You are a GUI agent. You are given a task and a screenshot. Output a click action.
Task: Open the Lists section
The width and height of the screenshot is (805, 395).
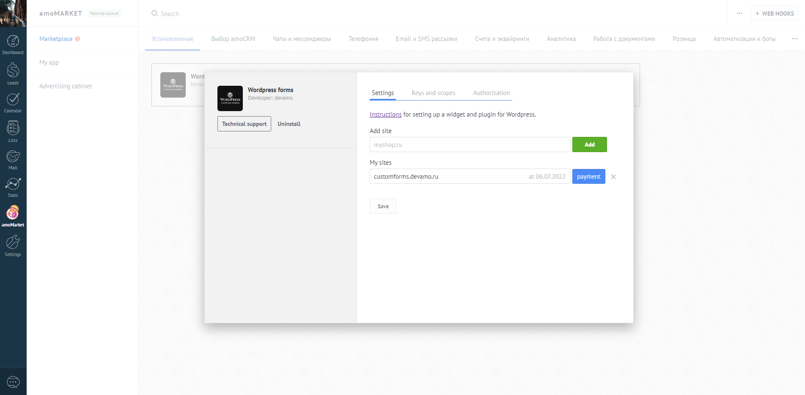tap(13, 131)
